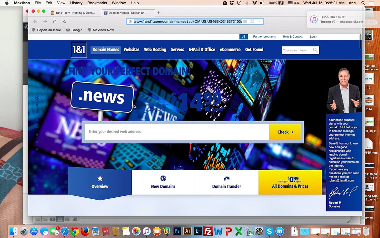The image size is (380, 238).
Task: Open Google Chrome from the dock
Action: (75, 231)
